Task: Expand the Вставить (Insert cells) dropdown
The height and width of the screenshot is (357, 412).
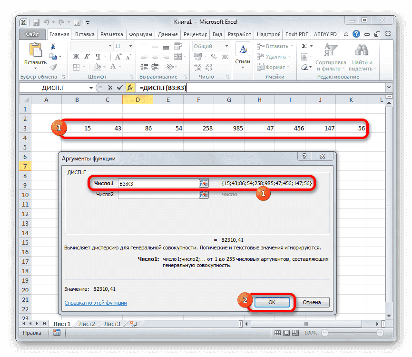Action: pos(293,46)
